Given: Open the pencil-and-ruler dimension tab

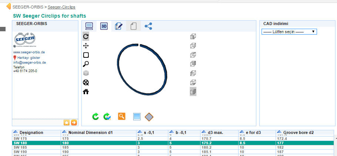Looking at the screenshot, I should point(119,26).
